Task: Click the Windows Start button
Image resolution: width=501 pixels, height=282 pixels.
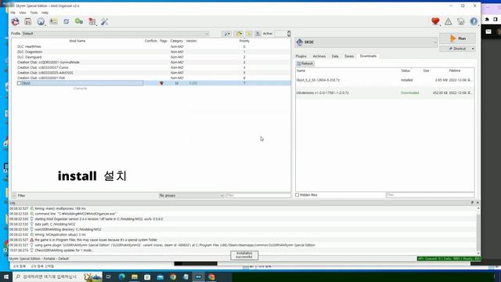Action: click(x=6, y=277)
